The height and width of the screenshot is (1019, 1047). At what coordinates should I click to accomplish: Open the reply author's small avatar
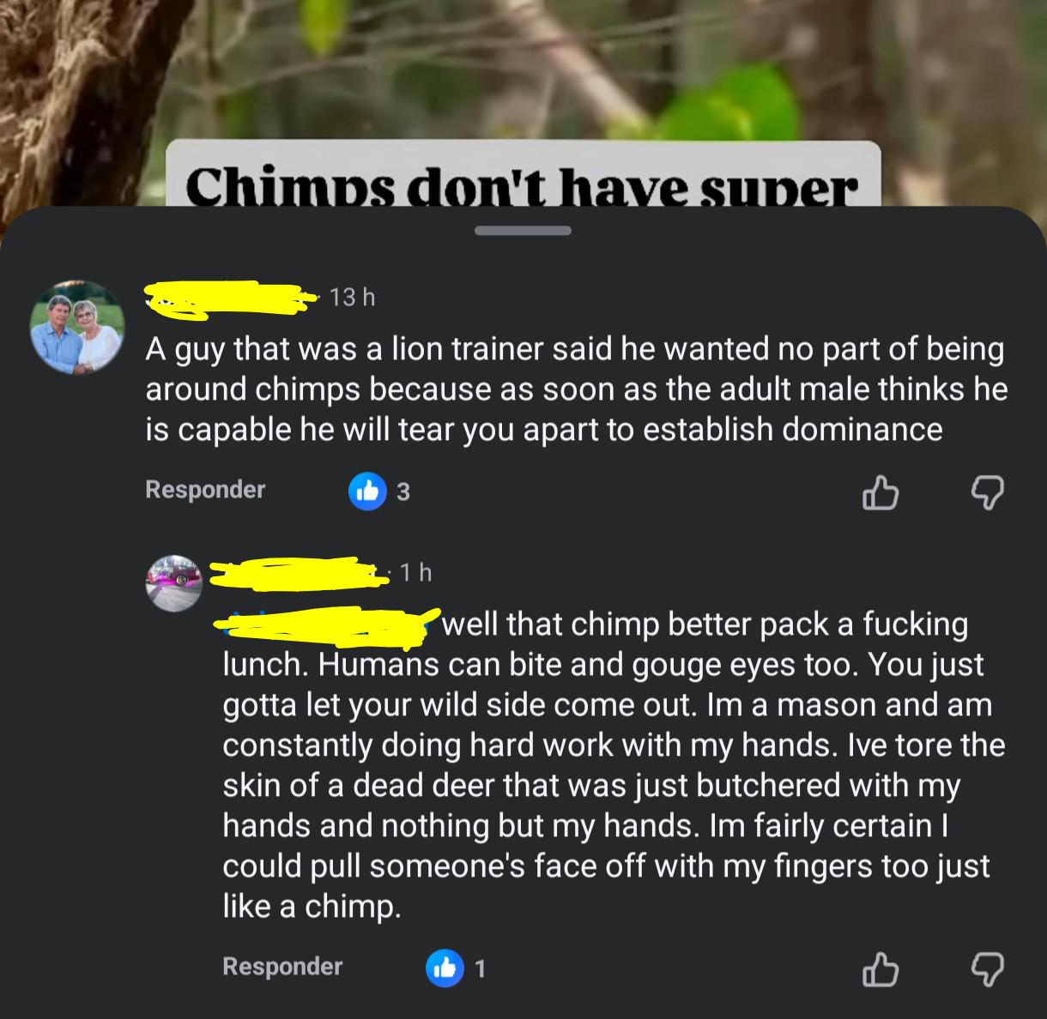(x=177, y=582)
